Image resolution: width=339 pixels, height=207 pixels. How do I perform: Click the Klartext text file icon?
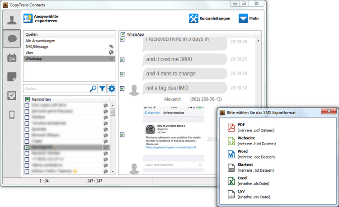tap(231, 168)
